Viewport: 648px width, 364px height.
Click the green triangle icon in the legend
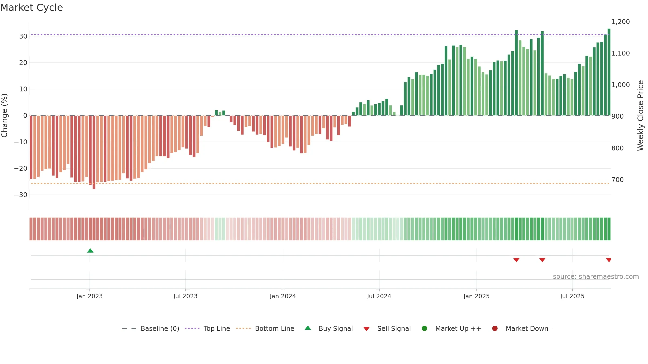point(308,328)
